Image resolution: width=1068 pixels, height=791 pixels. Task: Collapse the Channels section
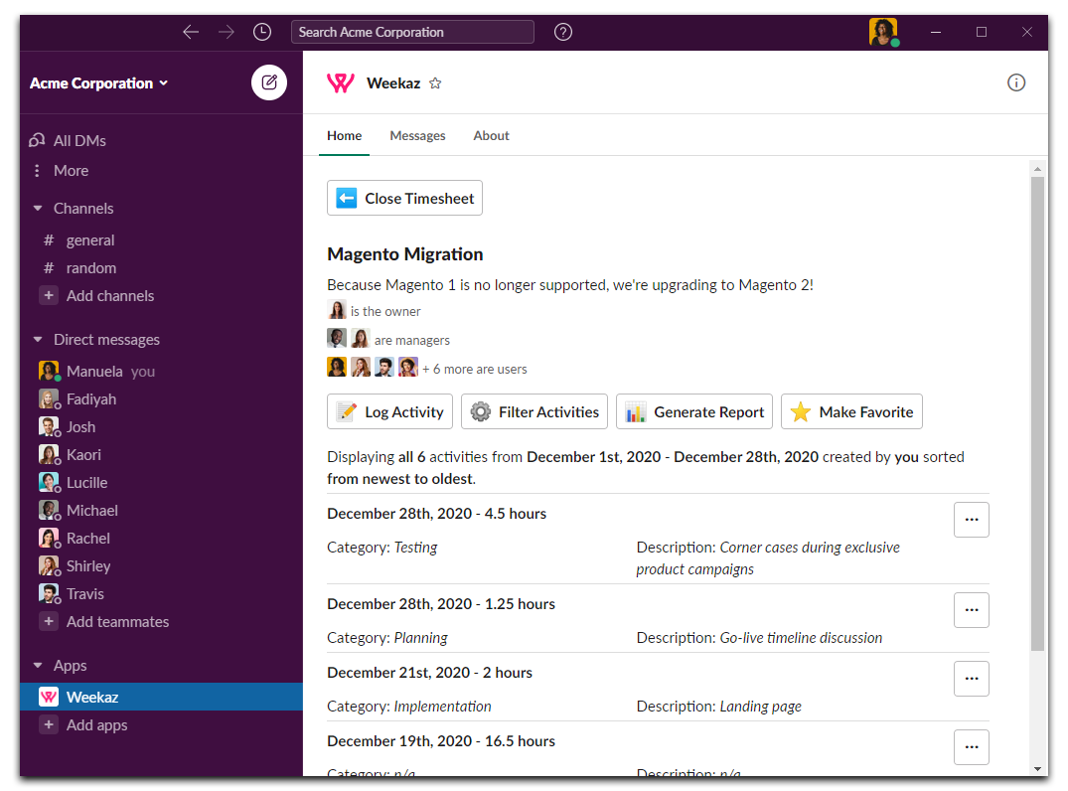pos(38,209)
